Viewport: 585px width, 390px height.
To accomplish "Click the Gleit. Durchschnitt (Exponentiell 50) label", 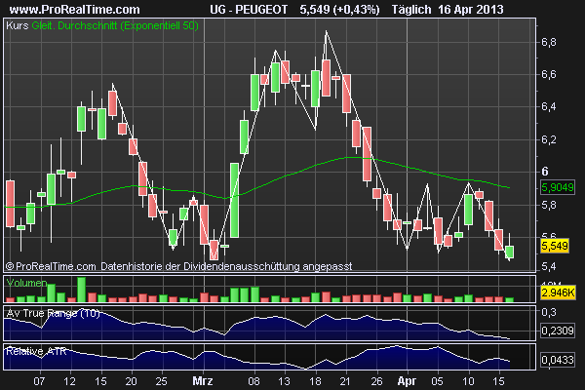I will 115,25.
